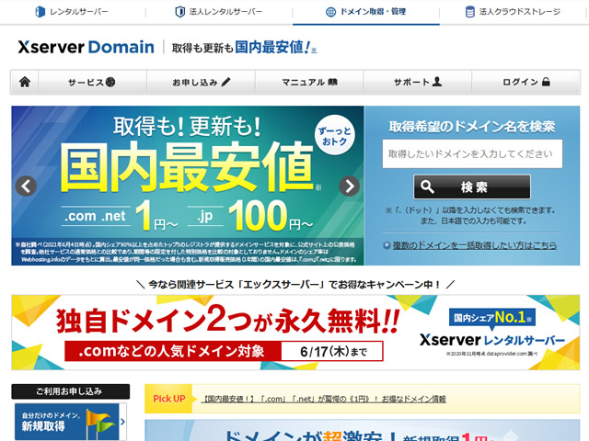589x441 pixels.
Task: Open the ログイン menu
Action: pos(525,82)
